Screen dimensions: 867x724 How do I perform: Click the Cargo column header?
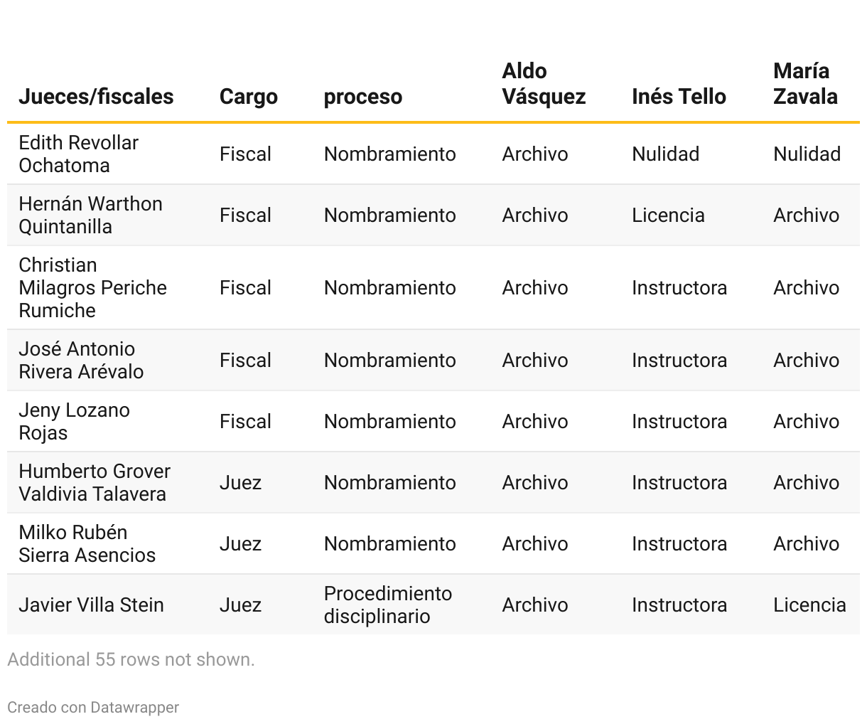tap(248, 97)
